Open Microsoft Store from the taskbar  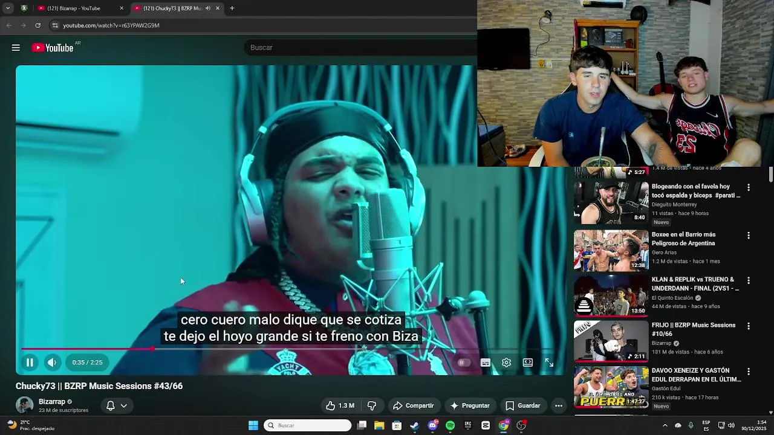397,425
